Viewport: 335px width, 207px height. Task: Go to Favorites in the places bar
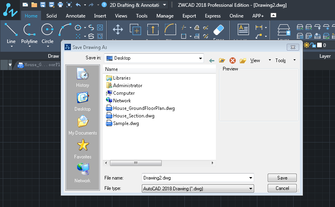[82, 149]
